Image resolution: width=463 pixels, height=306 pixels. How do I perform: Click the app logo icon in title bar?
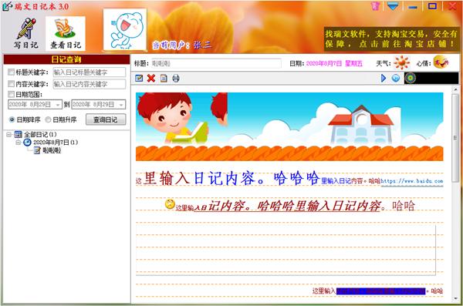coord(7,6)
